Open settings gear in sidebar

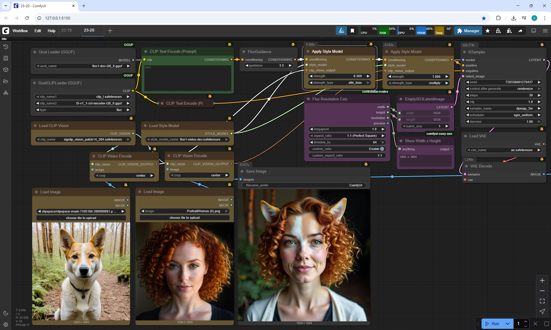click(x=6, y=325)
